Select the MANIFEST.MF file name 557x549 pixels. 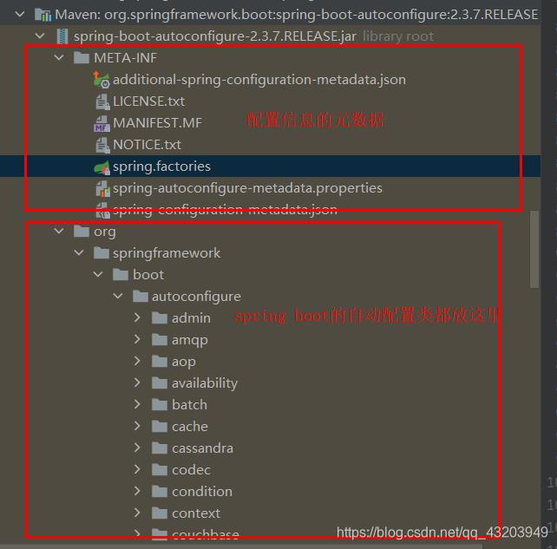coord(157,123)
